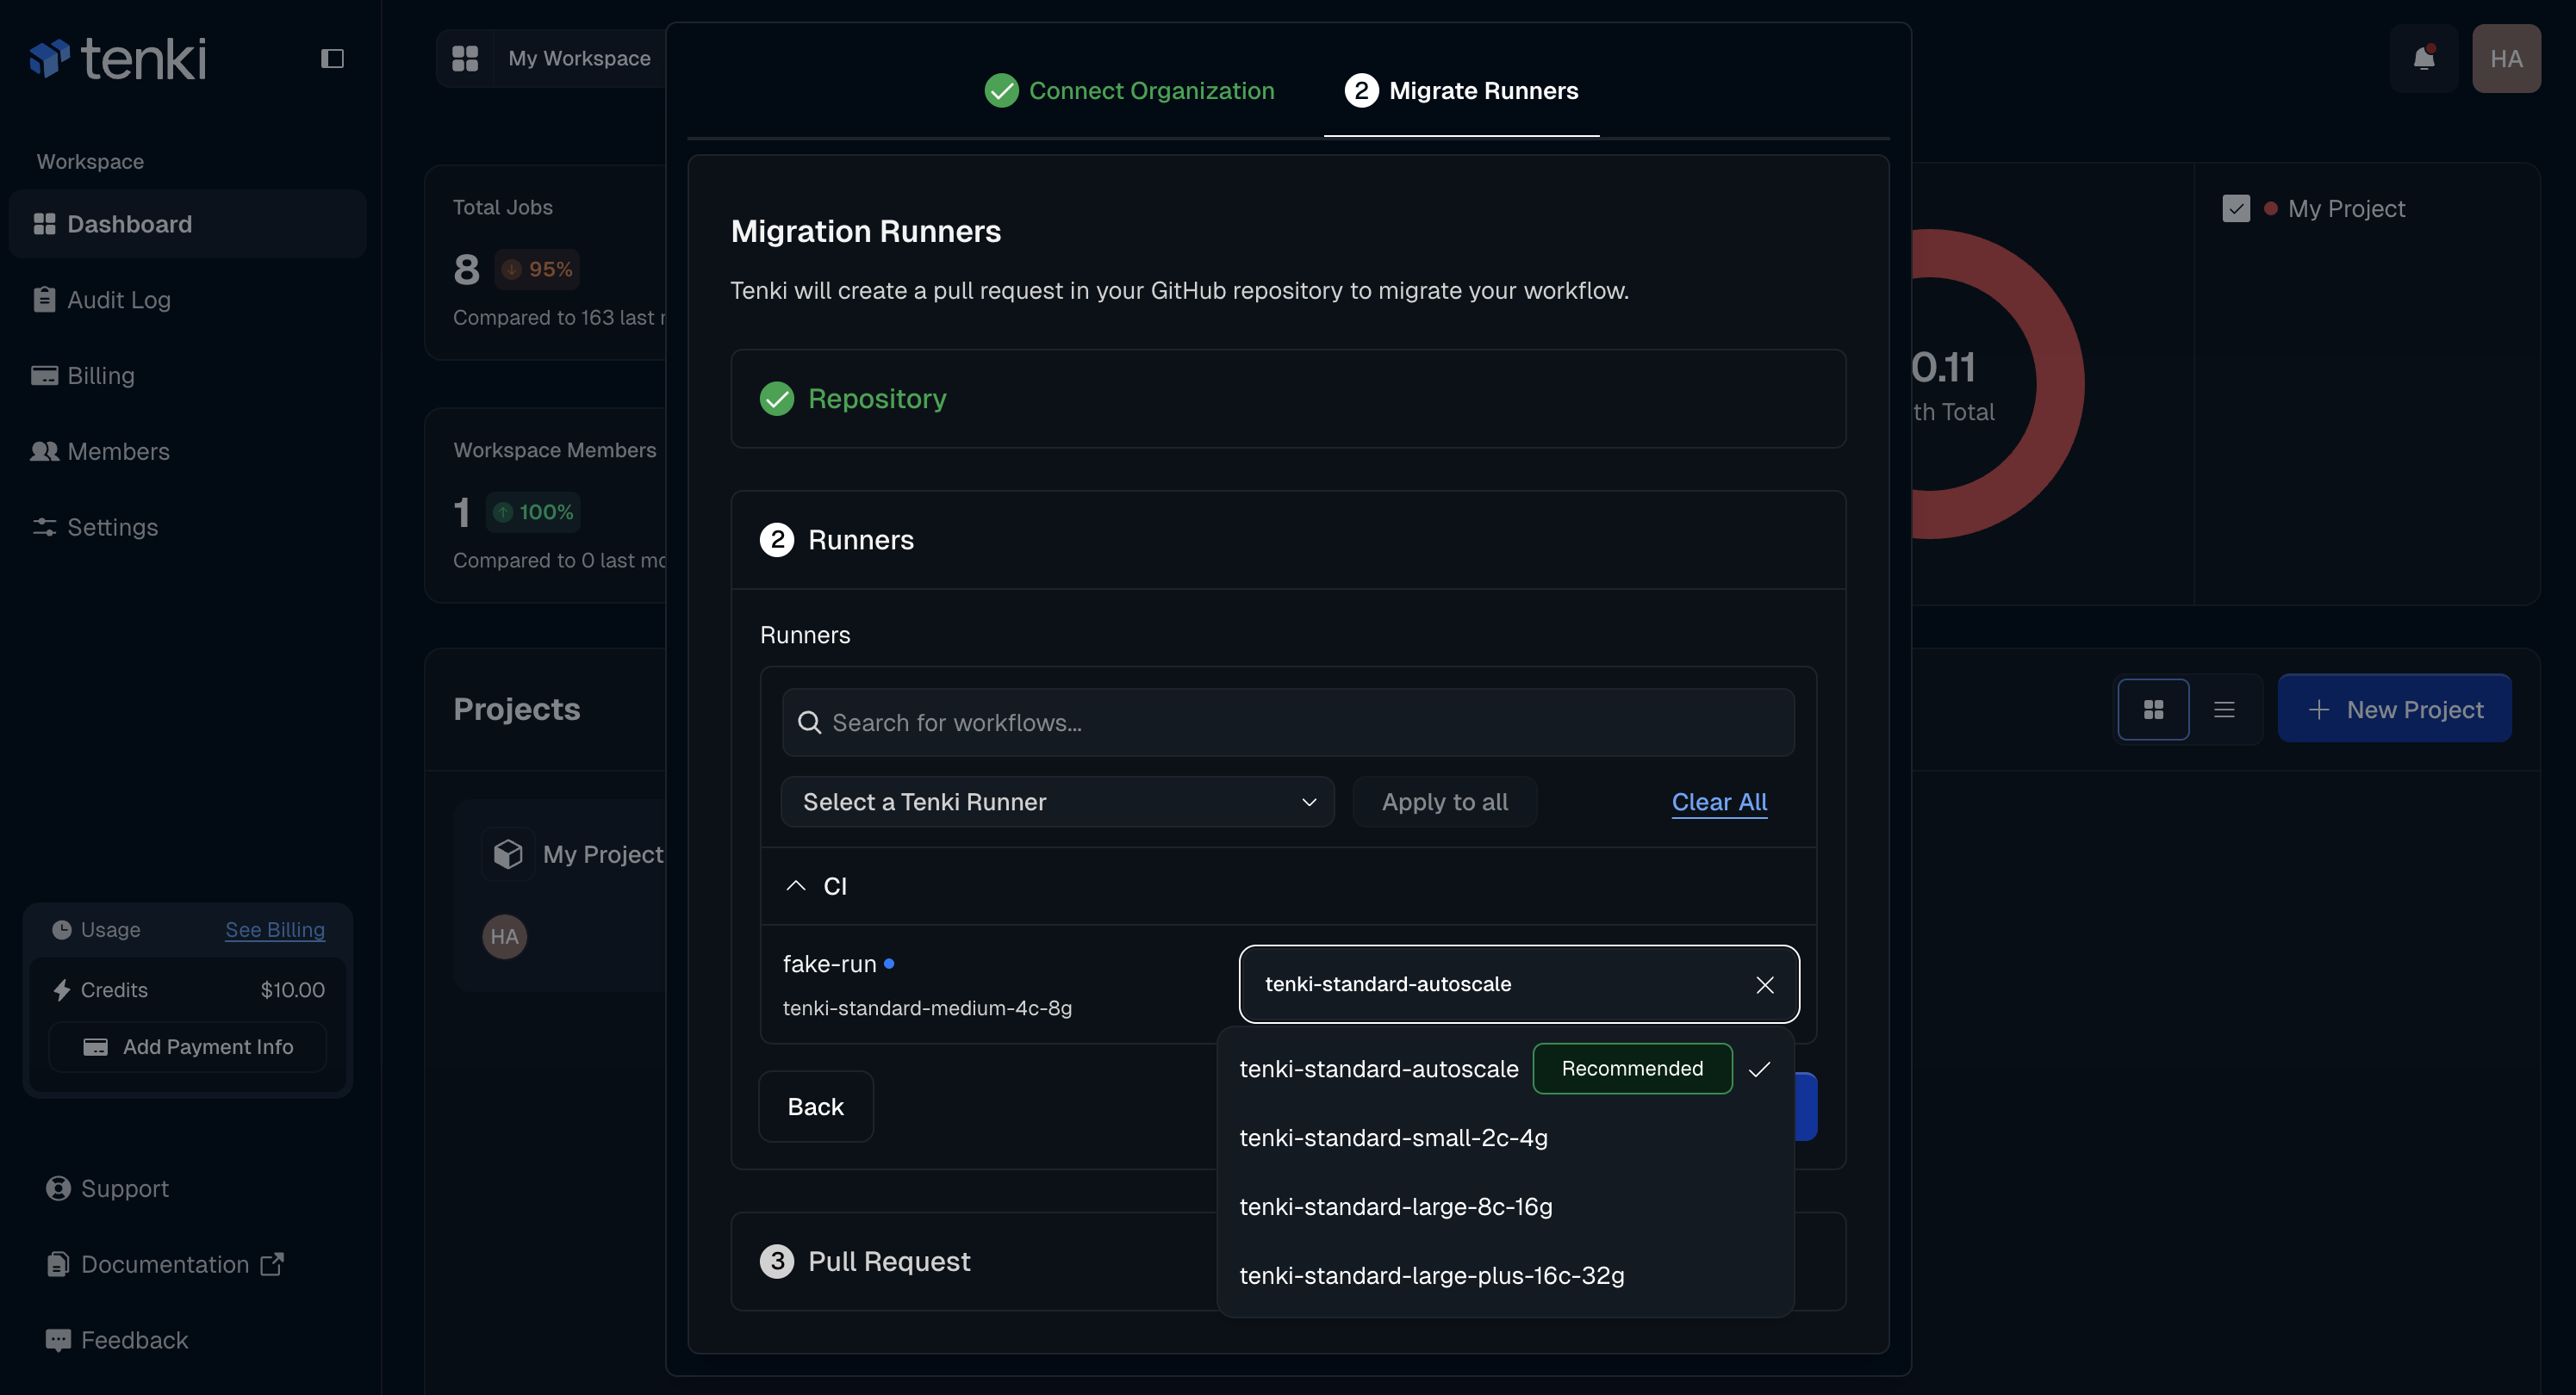Open the Audit Log from the sidebar
The height and width of the screenshot is (1395, 2576).
point(119,300)
